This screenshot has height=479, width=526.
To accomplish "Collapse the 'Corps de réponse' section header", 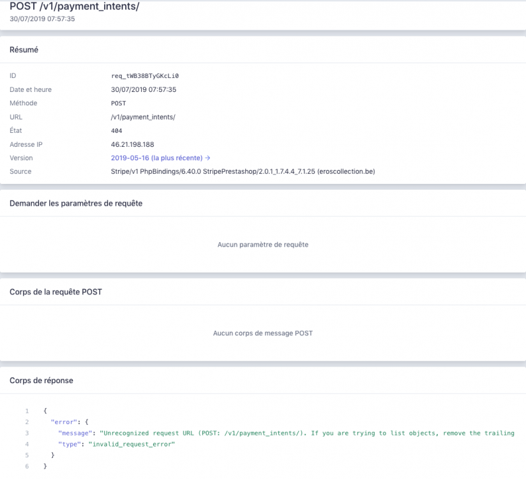I will click(x=41, y=380).
